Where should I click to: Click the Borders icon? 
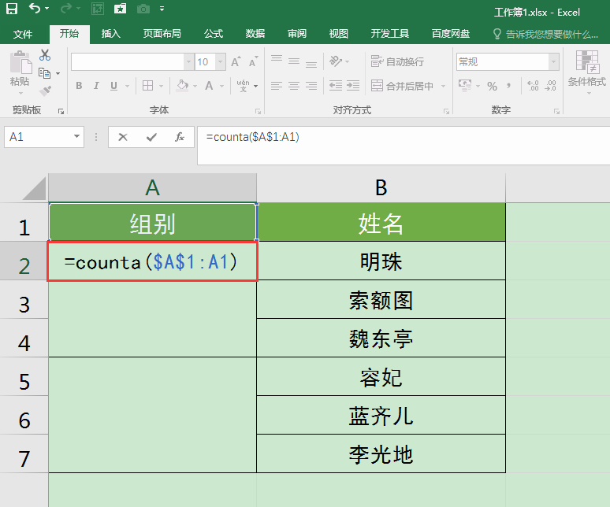147,86
